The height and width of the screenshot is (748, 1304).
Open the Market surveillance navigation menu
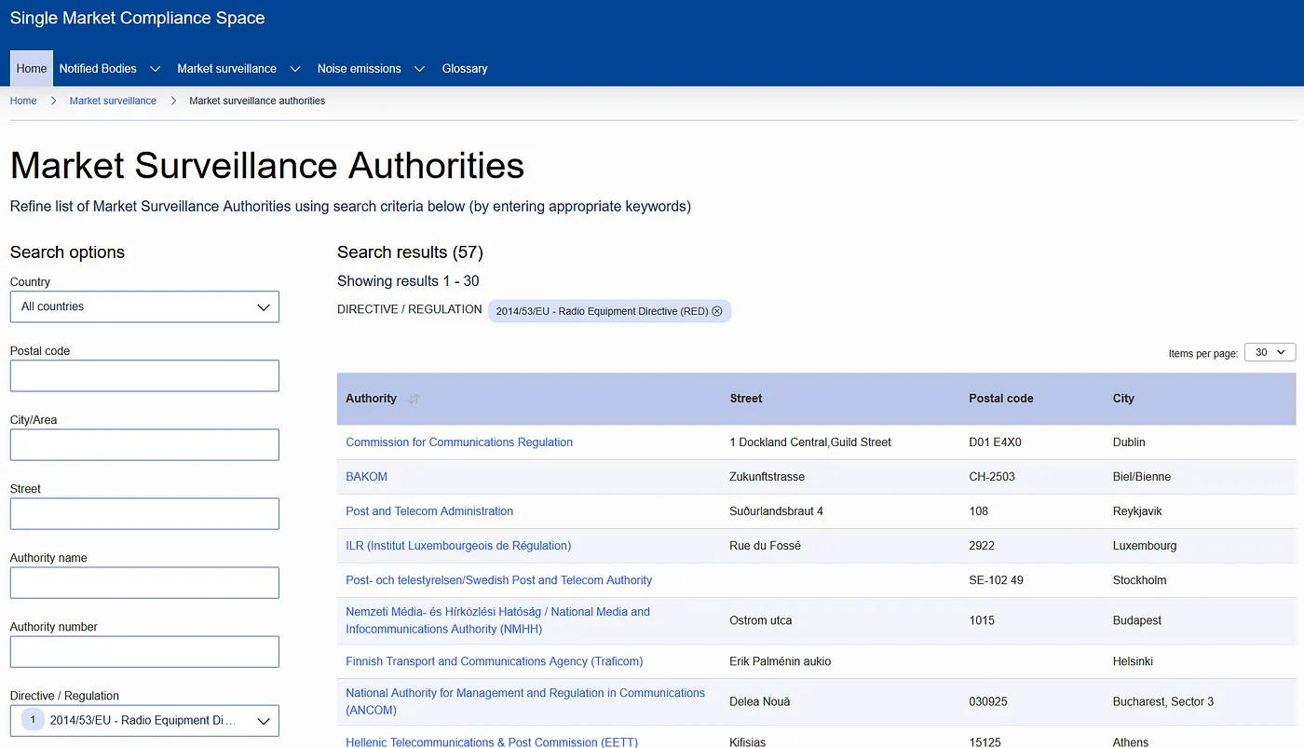pos(238,68)
